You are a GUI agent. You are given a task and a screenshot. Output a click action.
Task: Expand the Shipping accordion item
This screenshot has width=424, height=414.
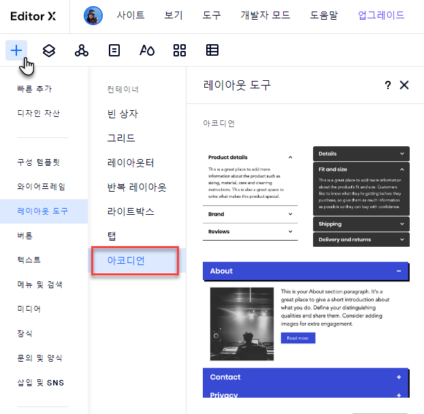361,224
